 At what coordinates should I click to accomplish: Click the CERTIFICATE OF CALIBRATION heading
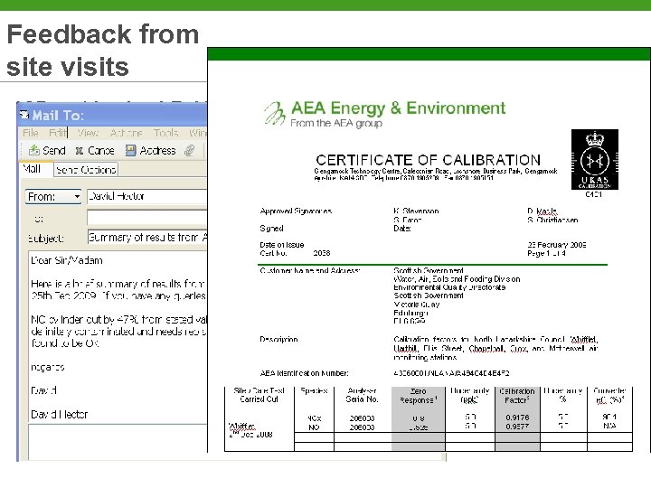pos(428,160)
